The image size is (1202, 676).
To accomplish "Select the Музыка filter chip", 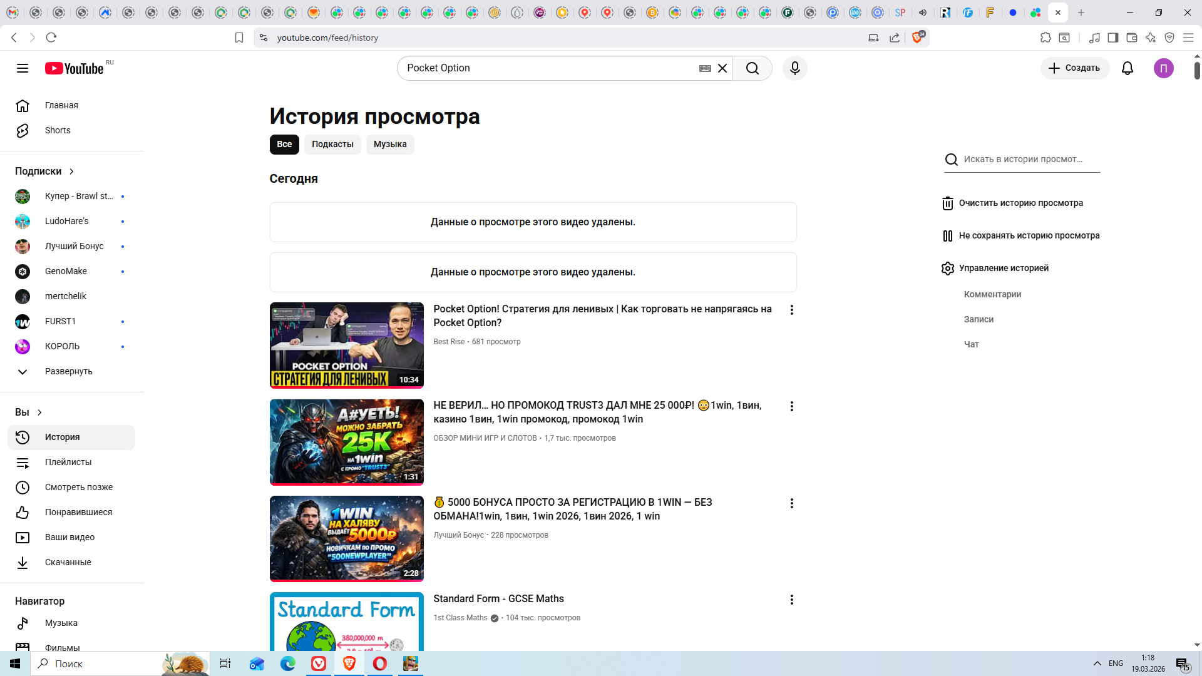I will (x=389, y=144).
